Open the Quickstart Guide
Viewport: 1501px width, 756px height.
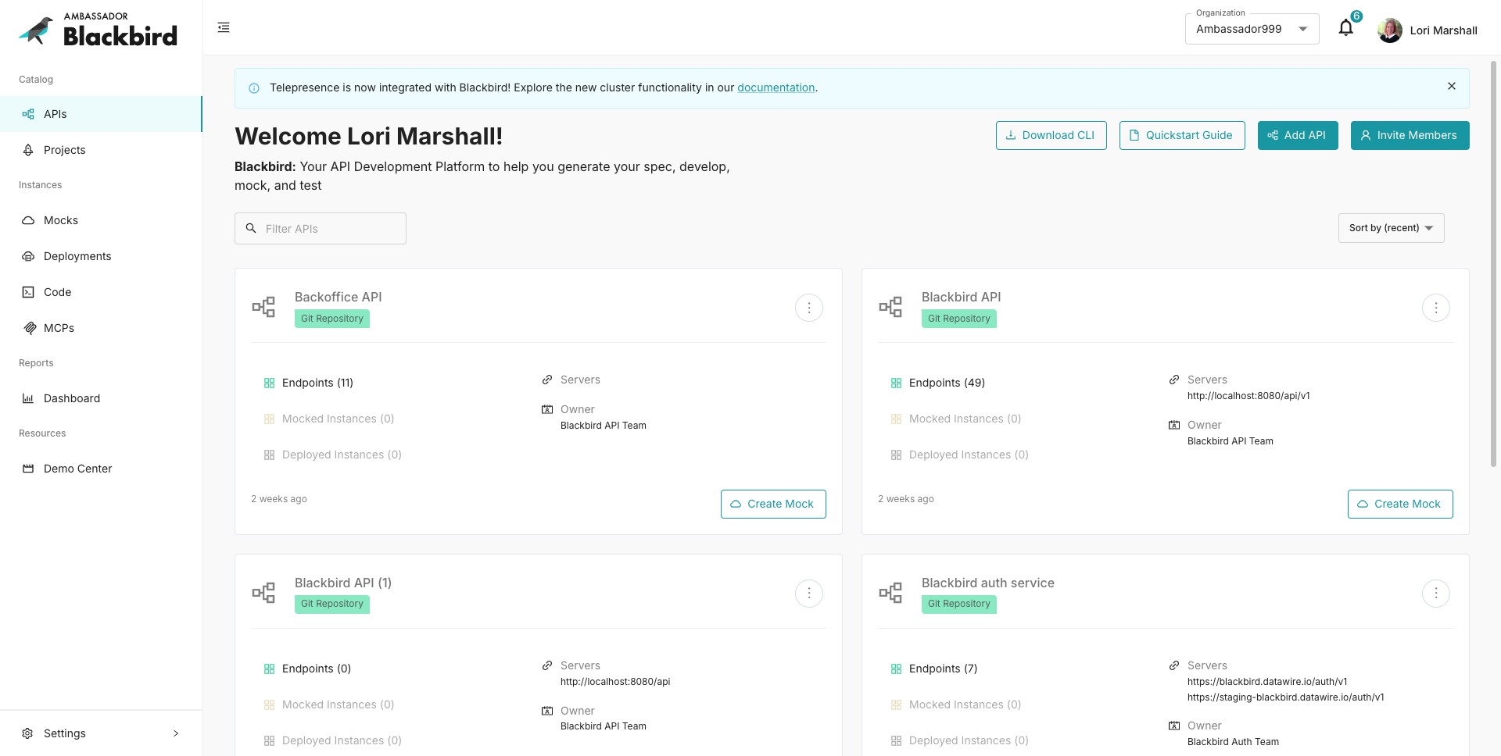click(x=1181, y=135)
